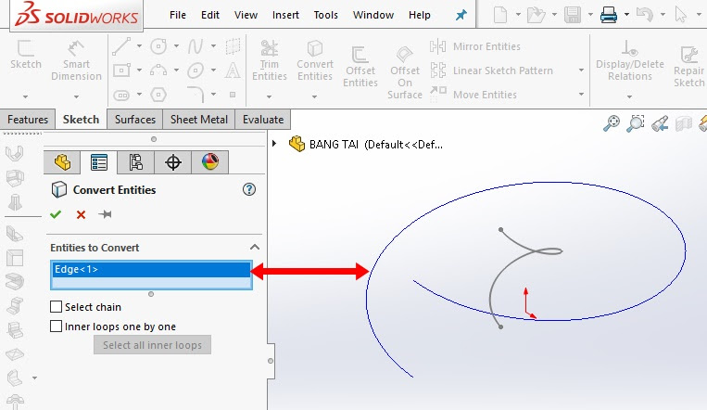This screenshot has height=410, width=707.
Task: Accept Convert Entities with green checkmark
Action: [56, 214]
